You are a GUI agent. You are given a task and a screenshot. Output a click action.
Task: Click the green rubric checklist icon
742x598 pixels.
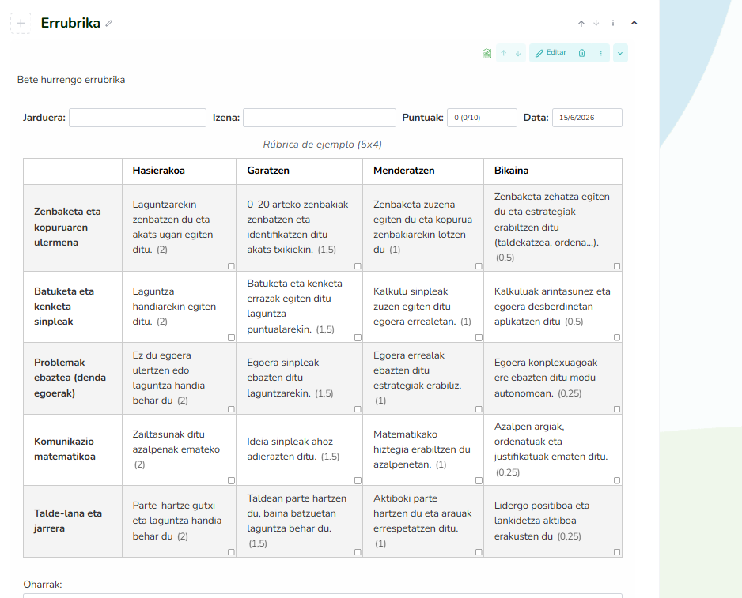pyautogui.click(x=486, y=54)
